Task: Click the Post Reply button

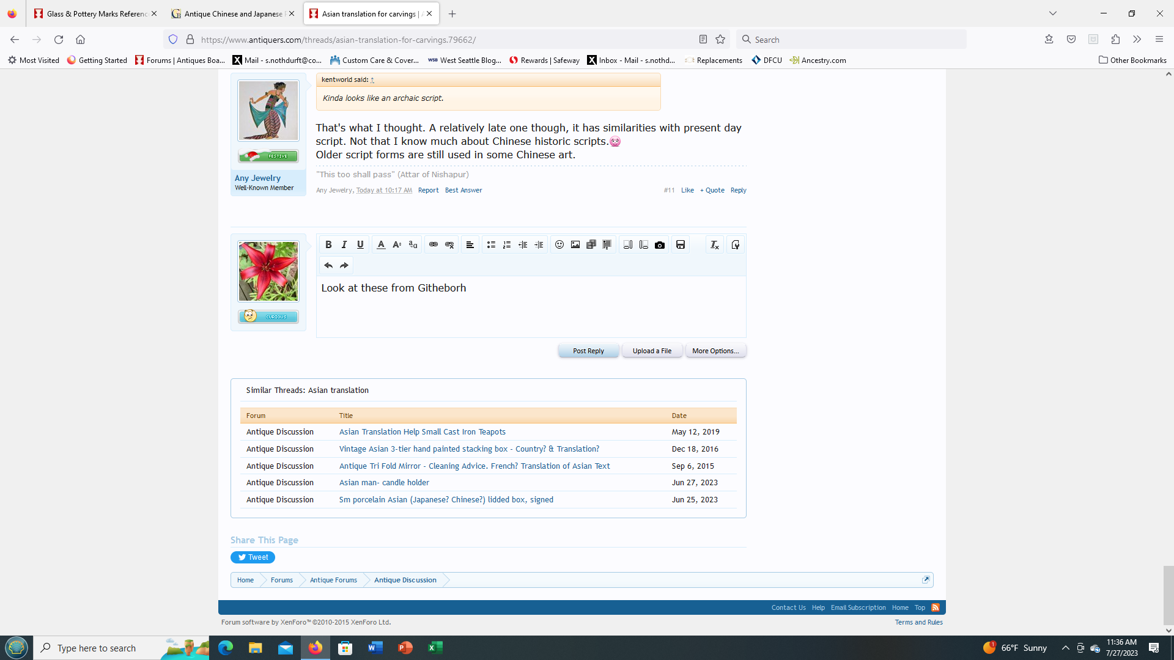Action: [x=588, y=351]
